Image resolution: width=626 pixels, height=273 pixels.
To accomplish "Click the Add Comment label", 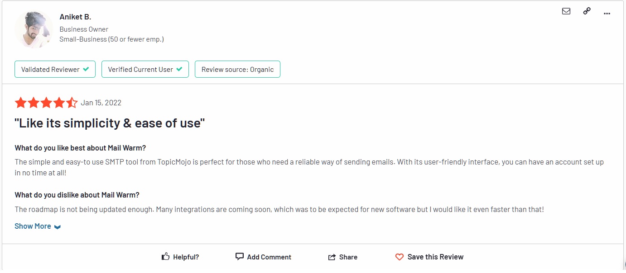I will point(269,257).
